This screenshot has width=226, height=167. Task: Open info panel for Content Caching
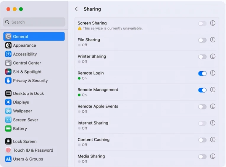213,140
